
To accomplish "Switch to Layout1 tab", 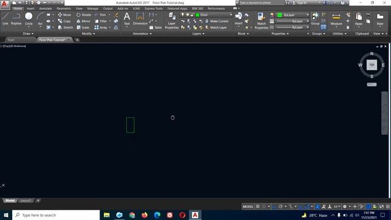I will [26, 200].
